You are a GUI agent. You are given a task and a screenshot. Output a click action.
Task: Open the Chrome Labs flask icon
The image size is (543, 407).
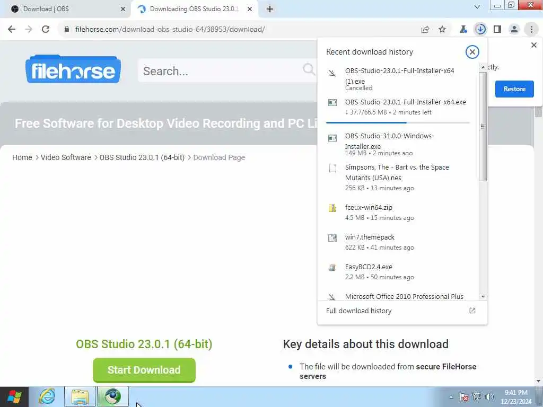tap(463, 30)
